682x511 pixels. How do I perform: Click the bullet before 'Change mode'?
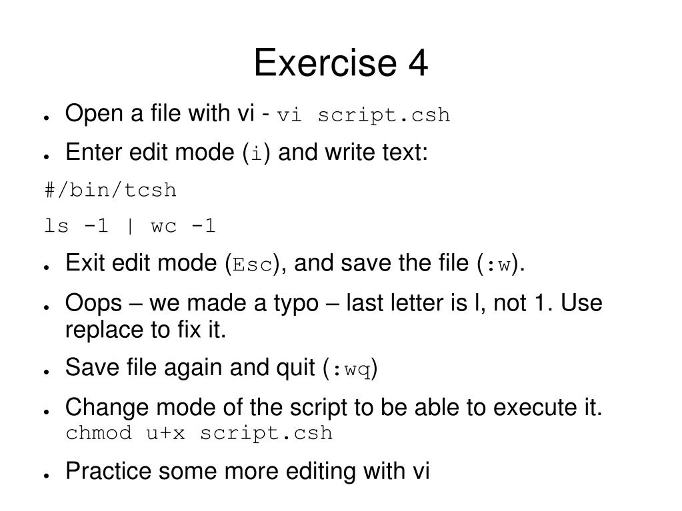pyautogui.click(x=47, y=412)
